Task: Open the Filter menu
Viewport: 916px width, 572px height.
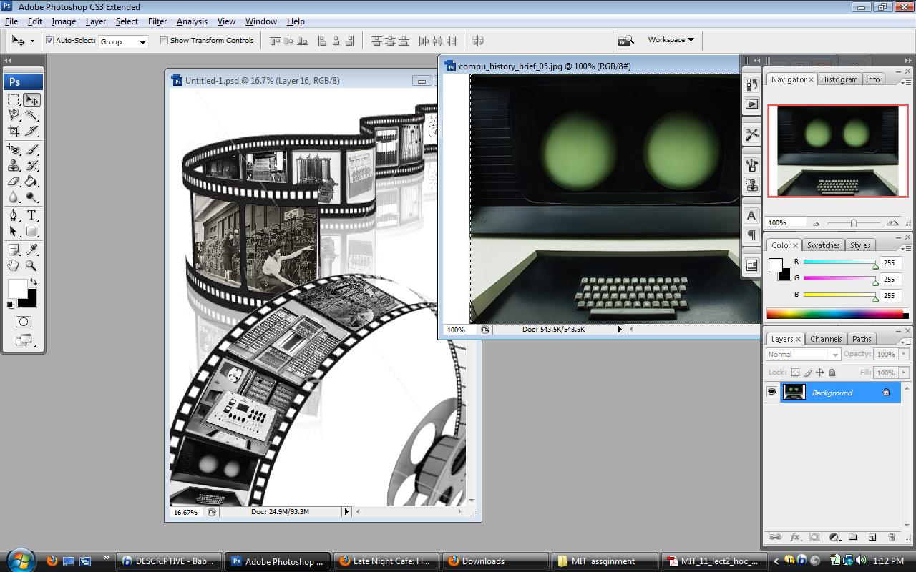Action: [x=157, y=21]
